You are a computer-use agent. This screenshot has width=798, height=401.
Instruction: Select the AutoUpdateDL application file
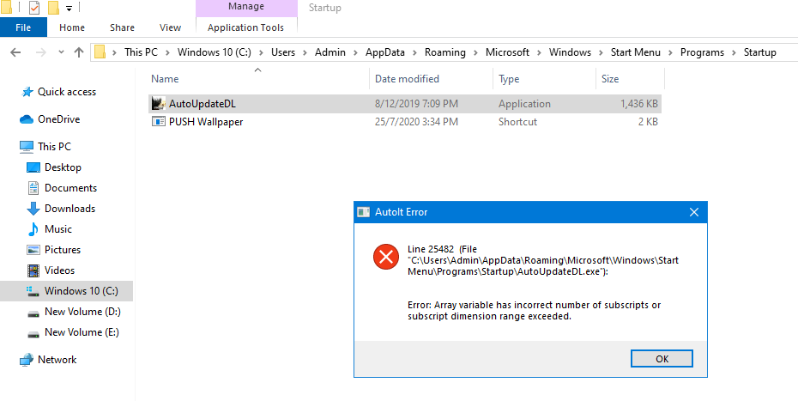pos(405,103)
